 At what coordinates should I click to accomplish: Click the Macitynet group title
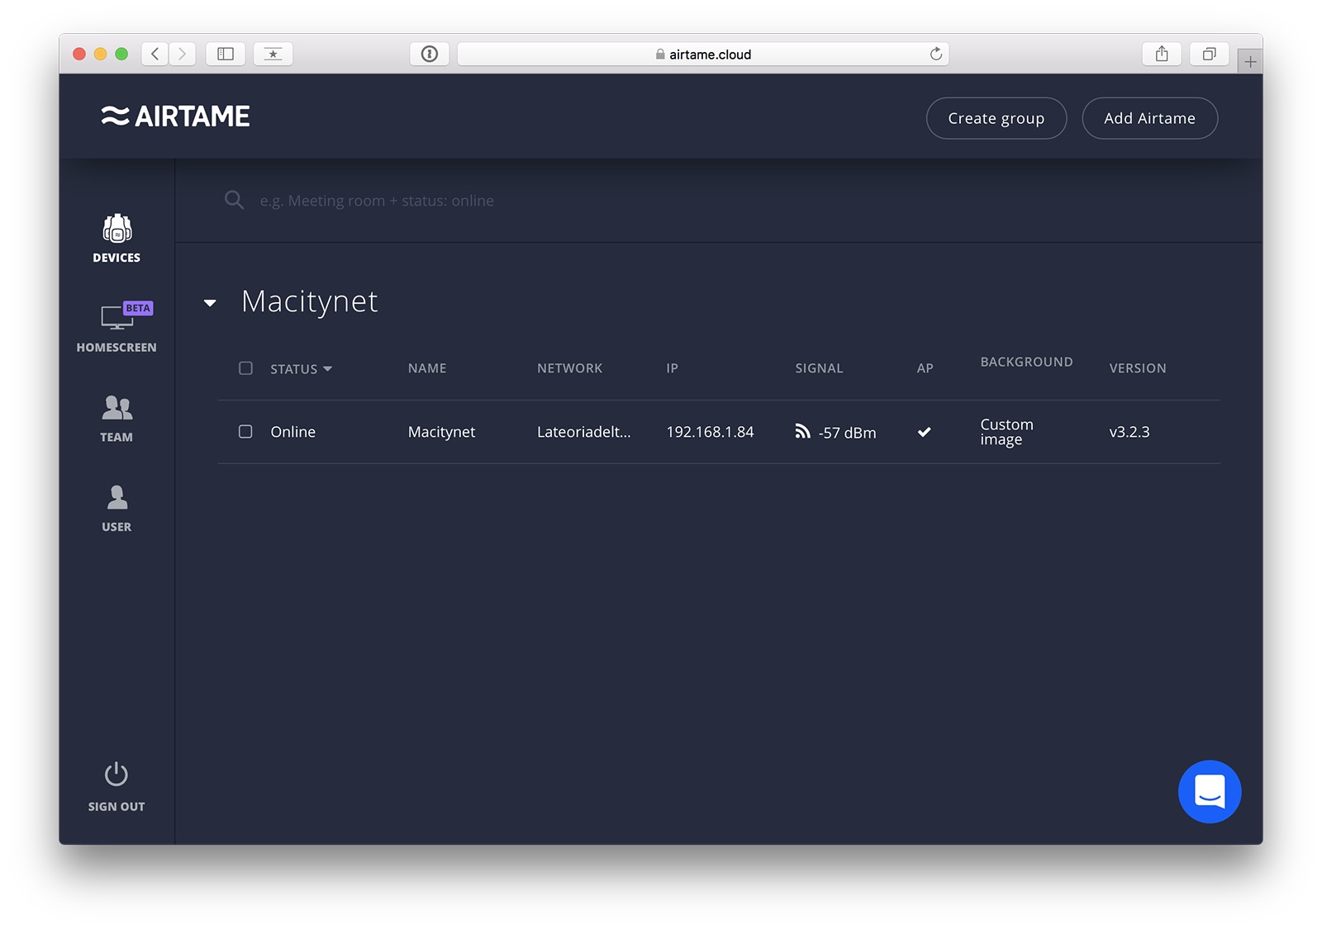coord(310,302)
